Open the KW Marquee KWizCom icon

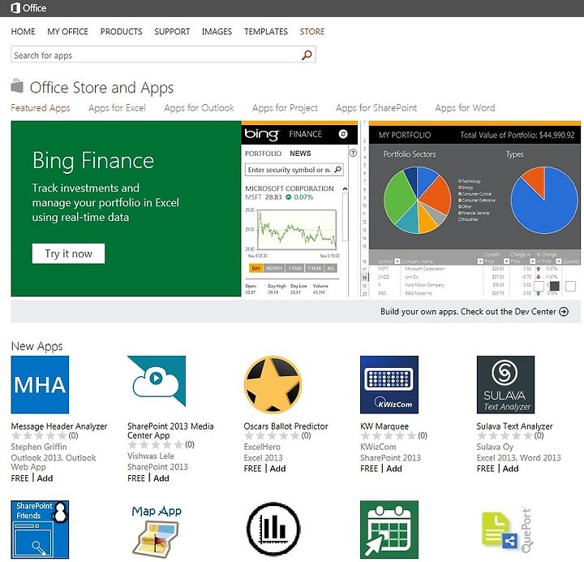click(389, 384)
